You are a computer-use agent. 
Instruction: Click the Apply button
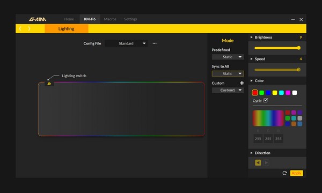tap(296, 173)
